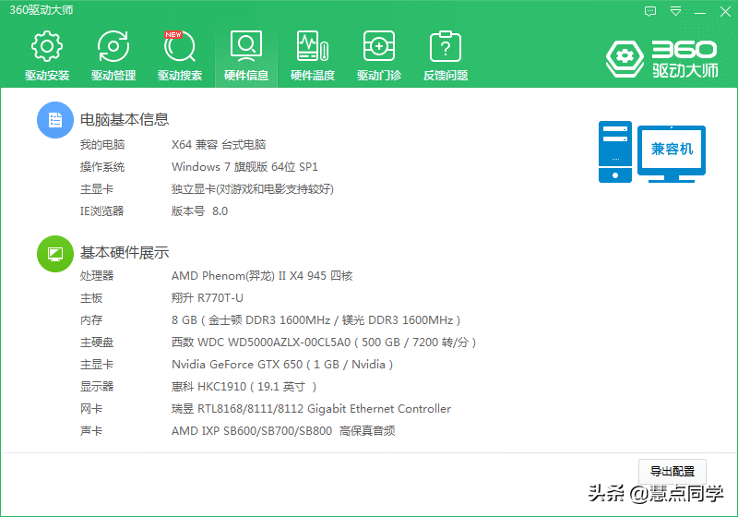738x517 pixels.
Task: Click the 360驱动大师 logo
Action: [662, 59]
